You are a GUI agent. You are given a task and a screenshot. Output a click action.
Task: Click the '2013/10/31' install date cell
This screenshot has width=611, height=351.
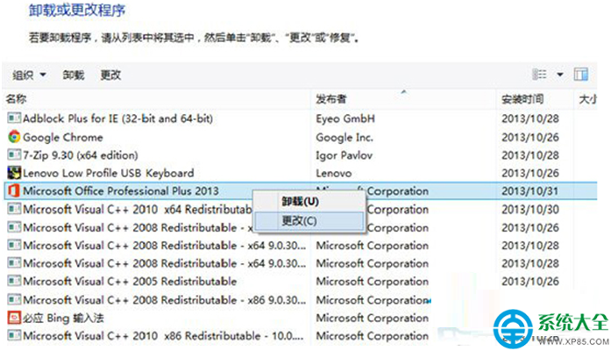coord(530,191)
